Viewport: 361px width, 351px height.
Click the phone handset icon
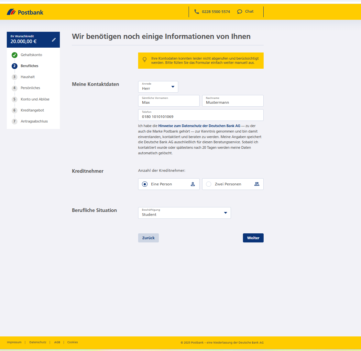tap(197, 12)
